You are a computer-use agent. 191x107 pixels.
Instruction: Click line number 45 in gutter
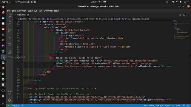click(x=18, y=72)
